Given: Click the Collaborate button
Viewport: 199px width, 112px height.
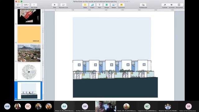Looking at the screenshot, I should click(143, 5).
